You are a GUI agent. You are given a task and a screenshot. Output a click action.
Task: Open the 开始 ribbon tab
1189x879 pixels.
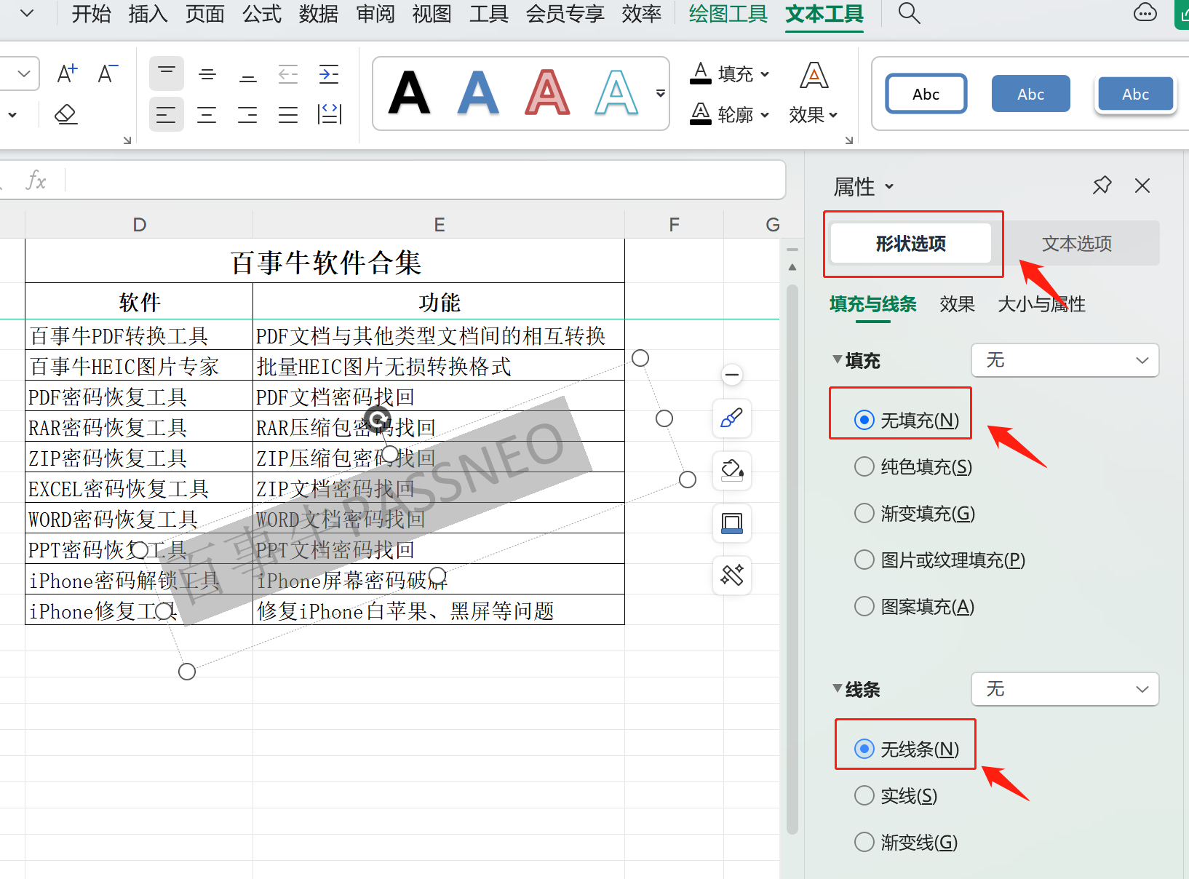(92, 13)
